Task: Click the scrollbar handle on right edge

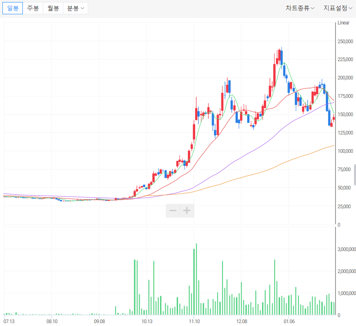Action: [355, 175]
